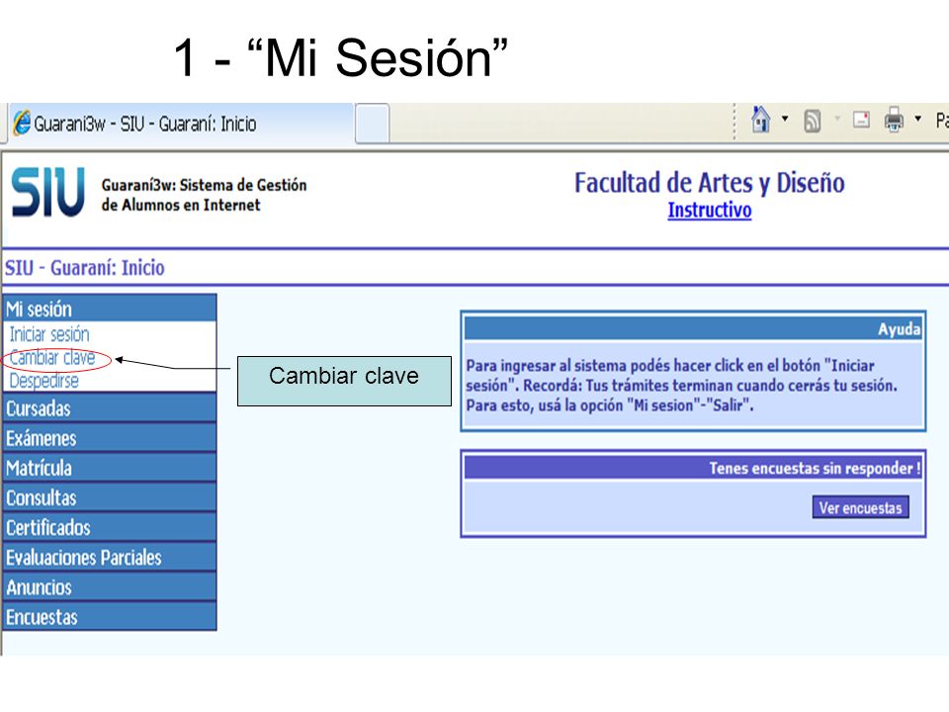The height and width of the screenshot is (712, 949).
Task: Click the Ayuda panel header
Action: tap(693, 328)
